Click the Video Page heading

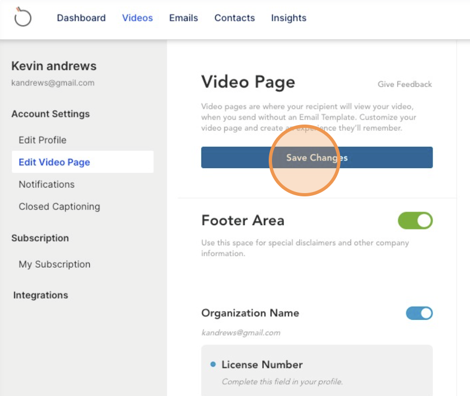pos(248,82)
